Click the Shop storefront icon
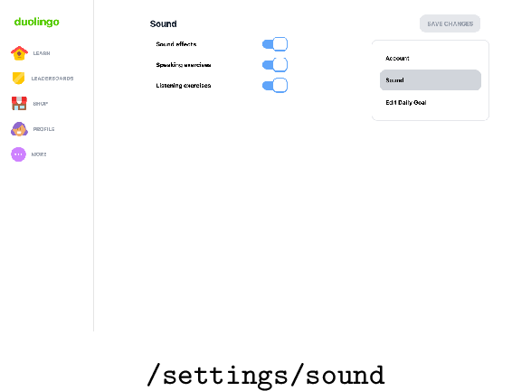531x391 pixels. pyautogui.click(x=19, y=104)
